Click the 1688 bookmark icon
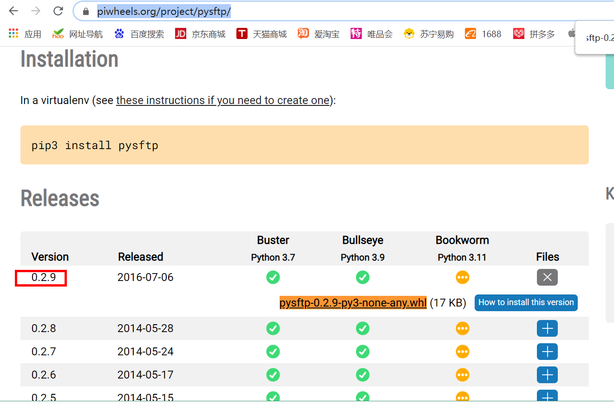This screenshot has height=405, width=614. click(x=470, y=33)
